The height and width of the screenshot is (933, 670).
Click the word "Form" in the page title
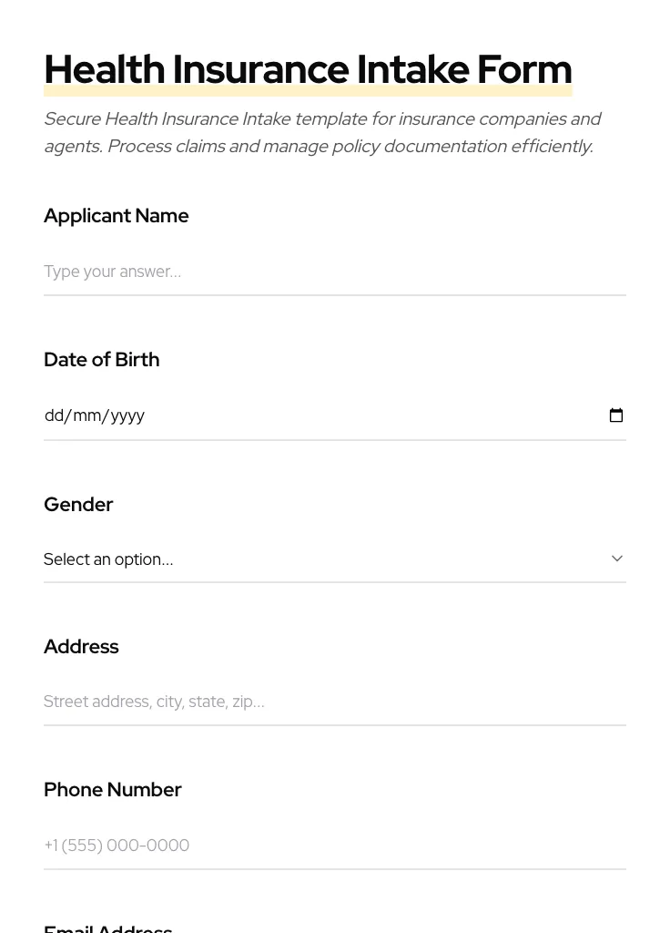(524, 69)
